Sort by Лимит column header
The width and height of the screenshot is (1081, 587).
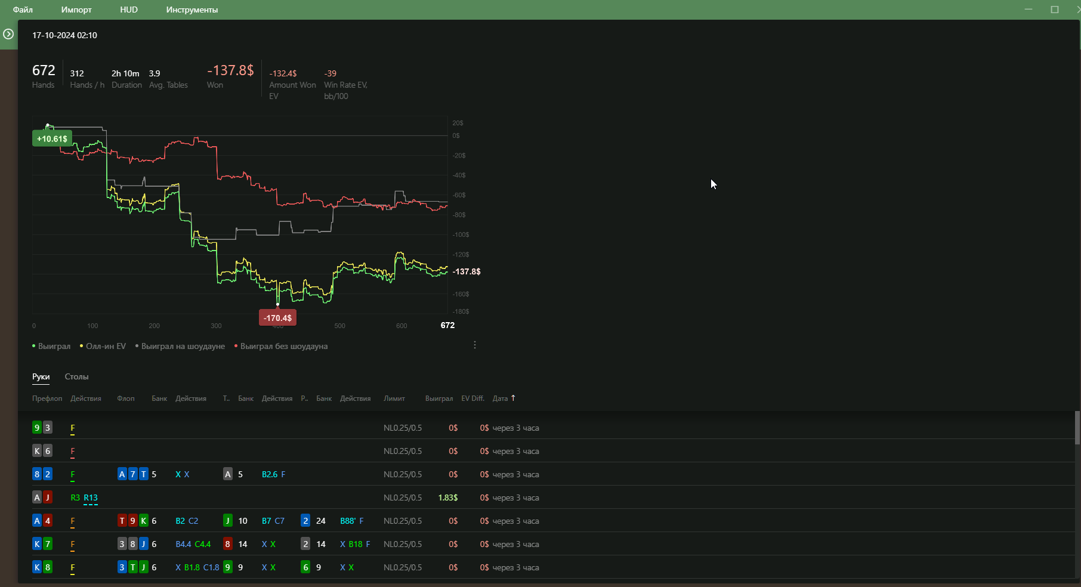tap(394, 398)
